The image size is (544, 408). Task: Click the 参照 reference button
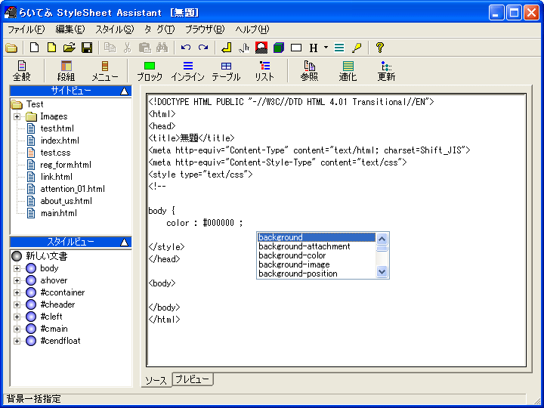[309, 71]
